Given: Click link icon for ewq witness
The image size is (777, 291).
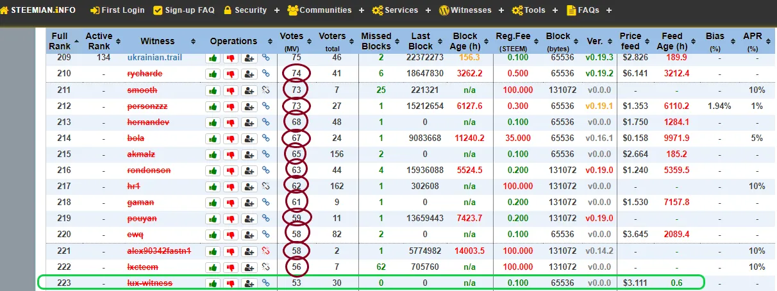Looking at the screenshot, I should pyautogui.click(x=266, y=235).
